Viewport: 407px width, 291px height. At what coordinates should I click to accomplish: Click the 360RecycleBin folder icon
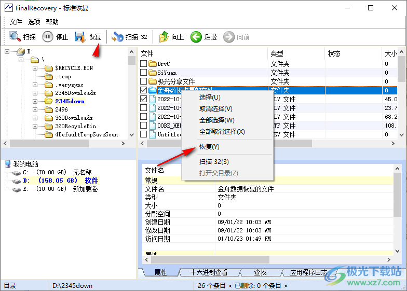tap(49, 127)
